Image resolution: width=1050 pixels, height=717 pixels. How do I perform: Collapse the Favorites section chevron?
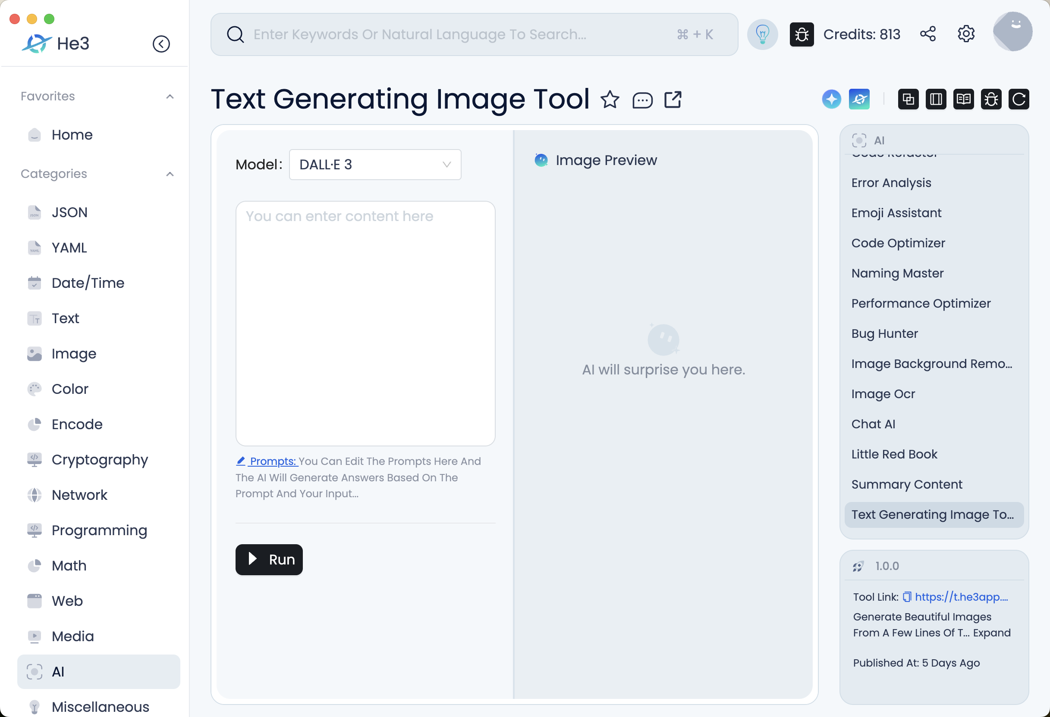pyautogui.click(x=170, y=97)
